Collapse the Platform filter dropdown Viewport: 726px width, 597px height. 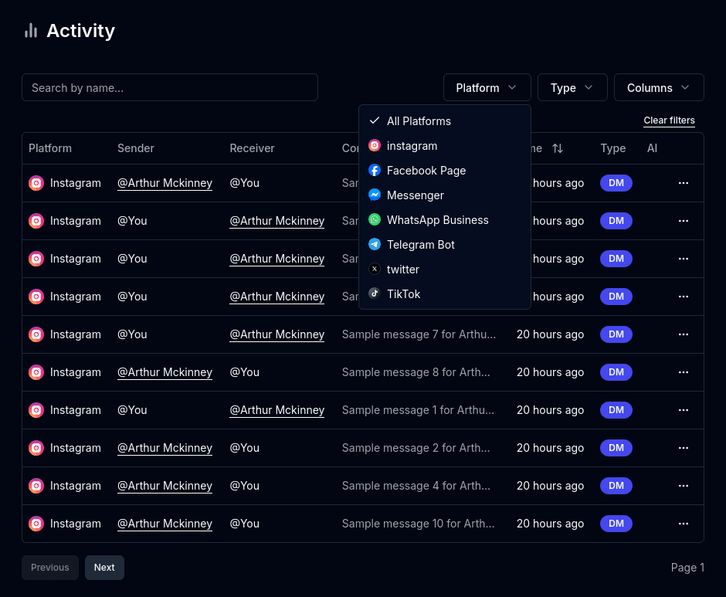click(x=487, y=87)
